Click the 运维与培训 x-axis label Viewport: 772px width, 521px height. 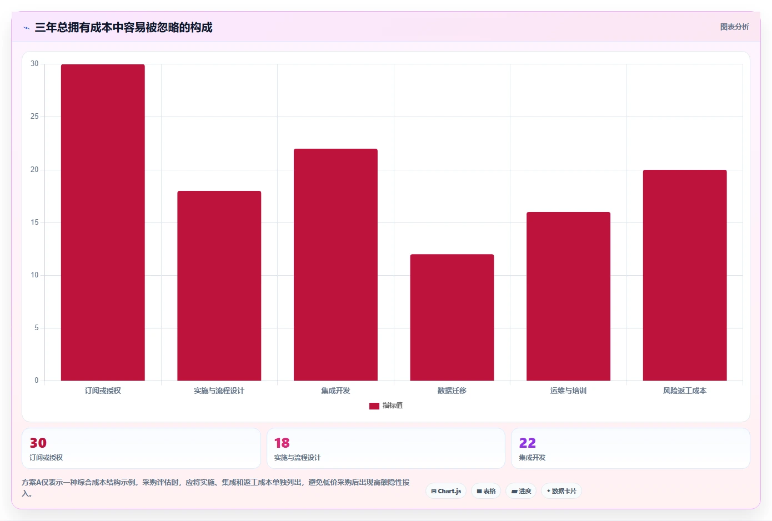click(568, 391)
